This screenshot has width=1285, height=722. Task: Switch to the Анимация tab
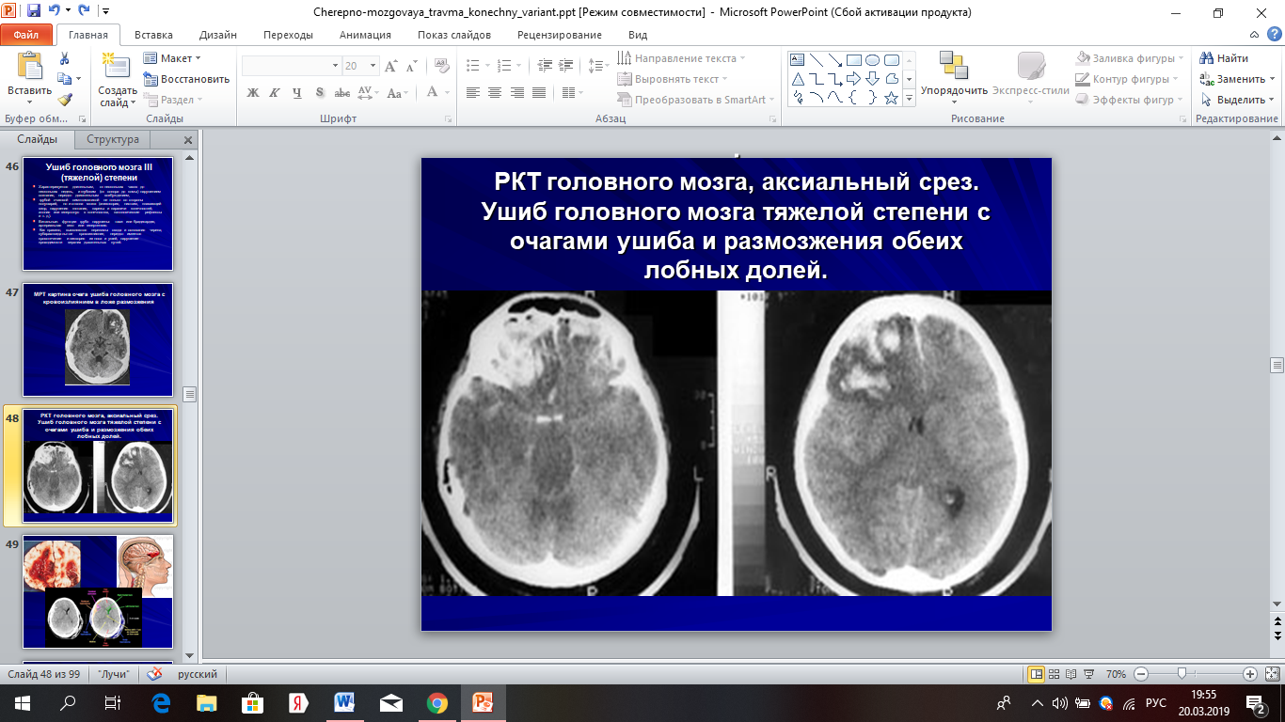point(365,35)
